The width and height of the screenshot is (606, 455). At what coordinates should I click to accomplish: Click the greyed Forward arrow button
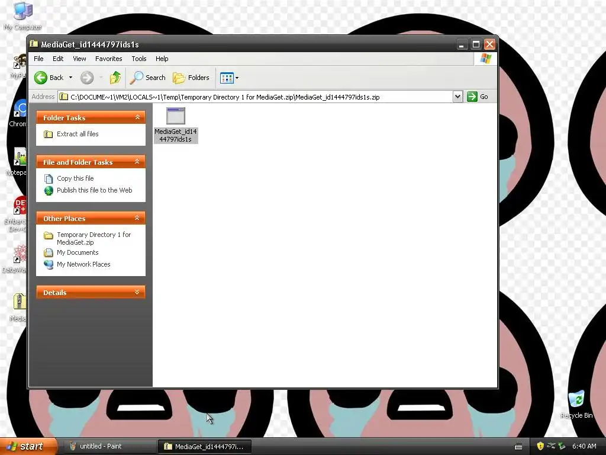(x=87, y=78)
